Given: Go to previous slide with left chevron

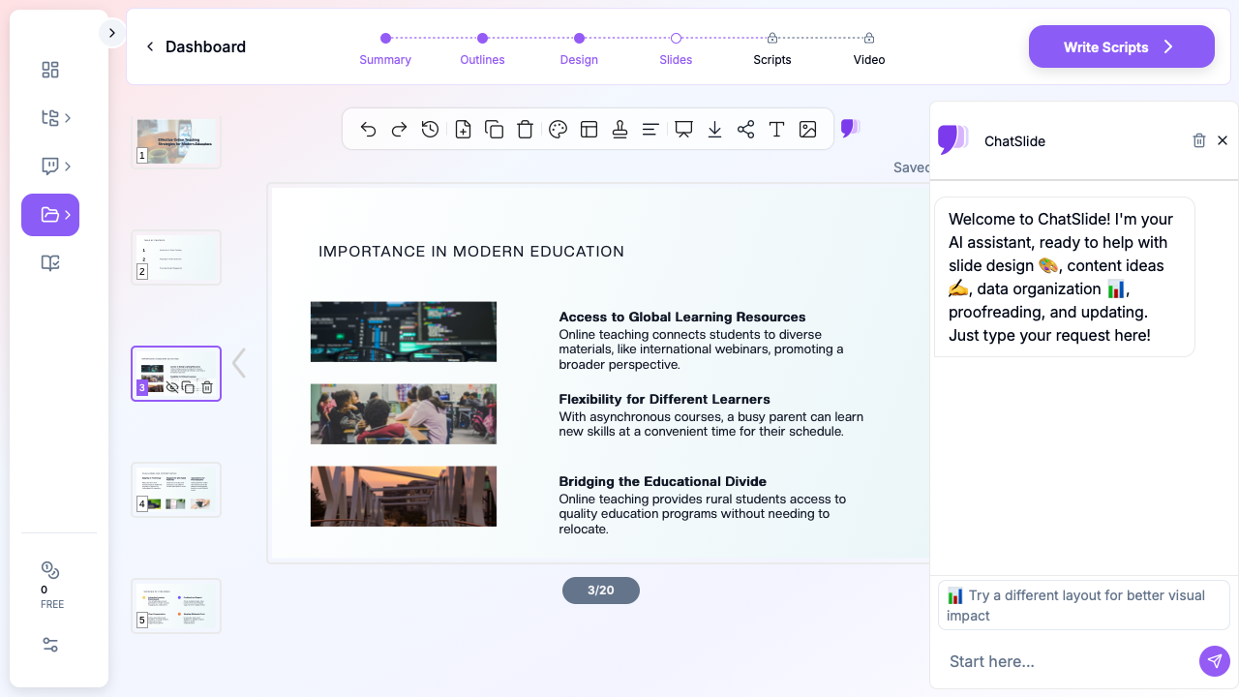Looking at the screenshot, I should click(x=239, y=363).
